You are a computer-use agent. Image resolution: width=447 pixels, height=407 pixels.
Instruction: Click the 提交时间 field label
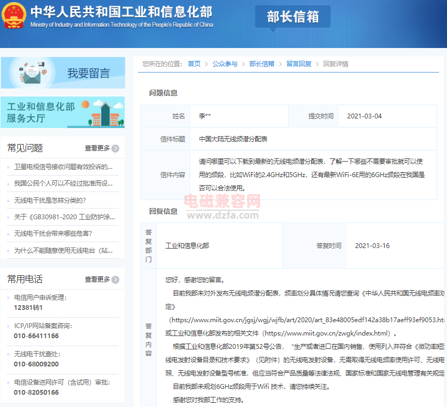(x=321, y=116)
